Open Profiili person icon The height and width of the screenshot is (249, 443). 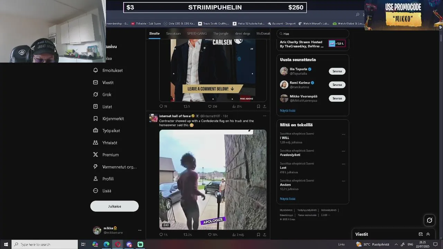(x=96, y=179)
